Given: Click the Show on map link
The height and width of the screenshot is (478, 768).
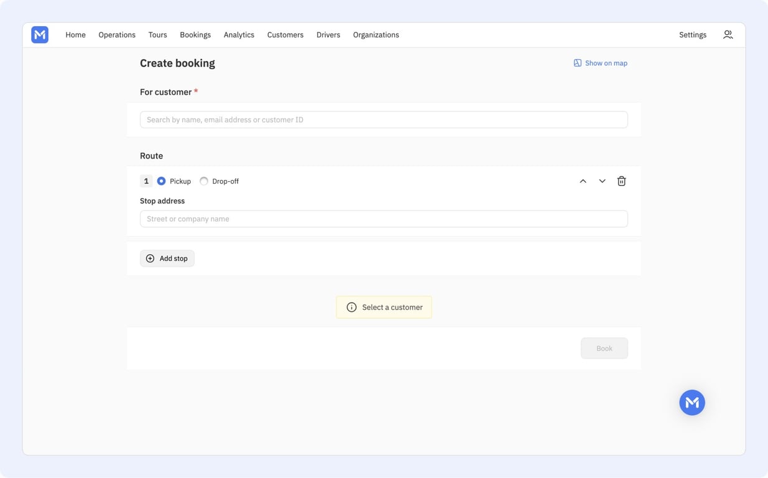Looking at the screenshot, I should (601, 63).
